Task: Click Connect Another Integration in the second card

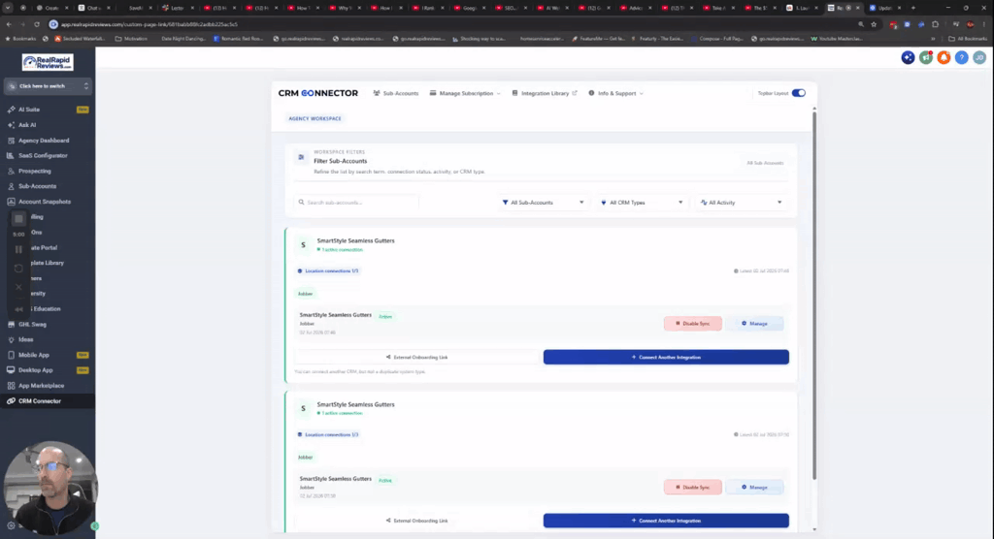Action: pyautogui.click(x=666, y=521)
